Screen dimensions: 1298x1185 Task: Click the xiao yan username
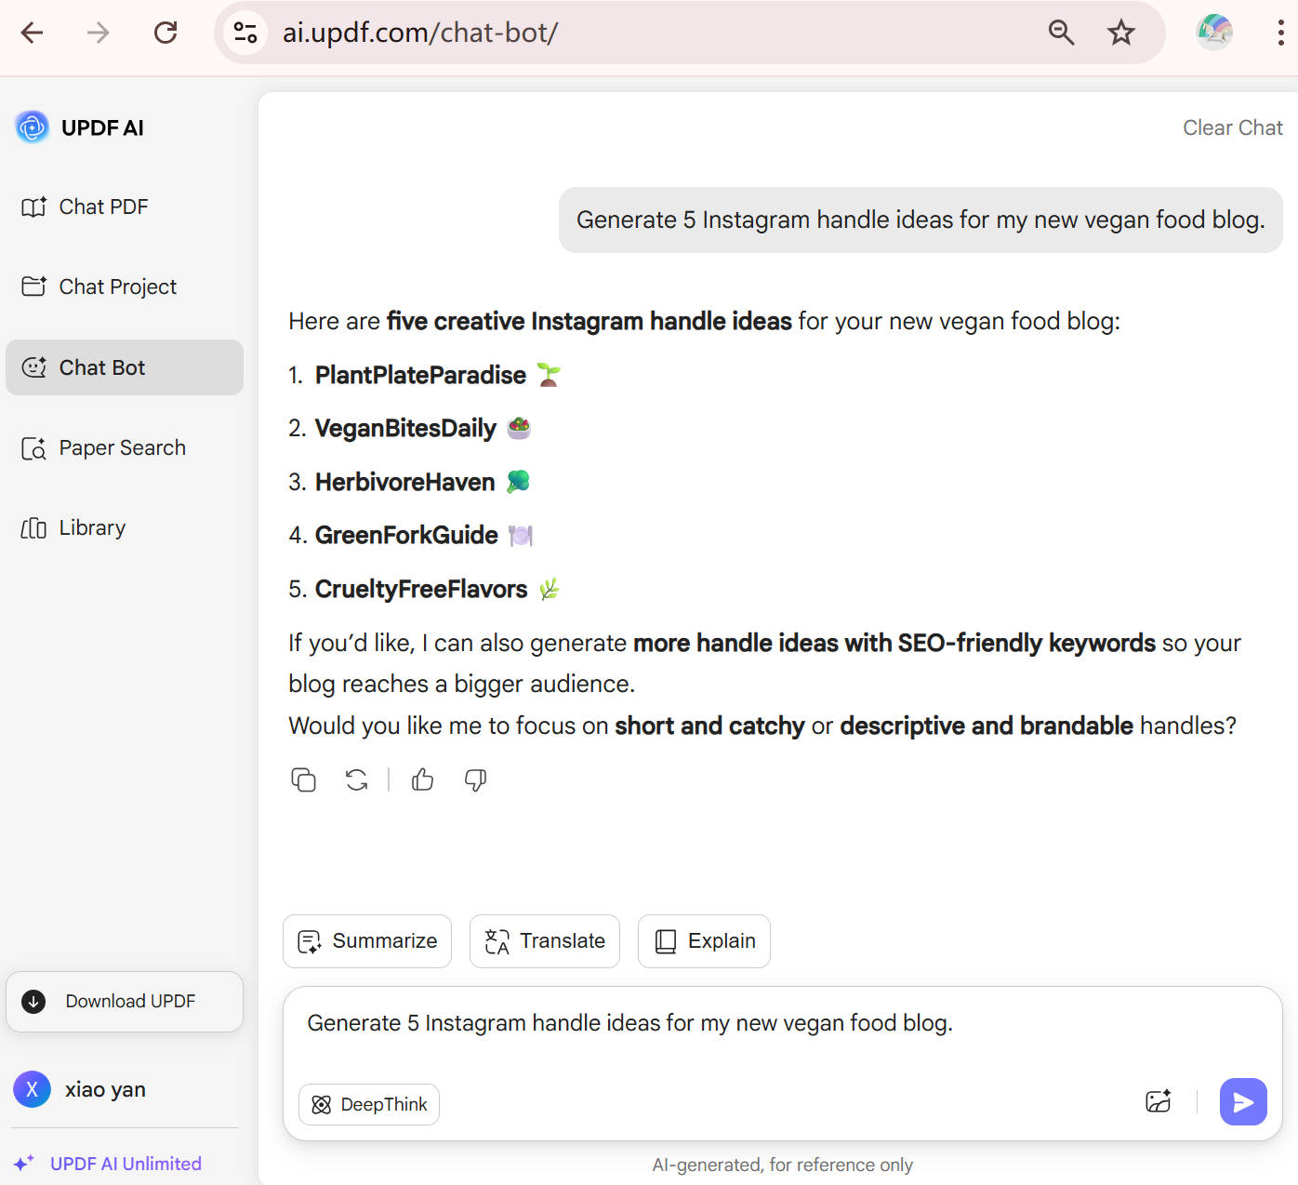click(x=105, y=1089)
